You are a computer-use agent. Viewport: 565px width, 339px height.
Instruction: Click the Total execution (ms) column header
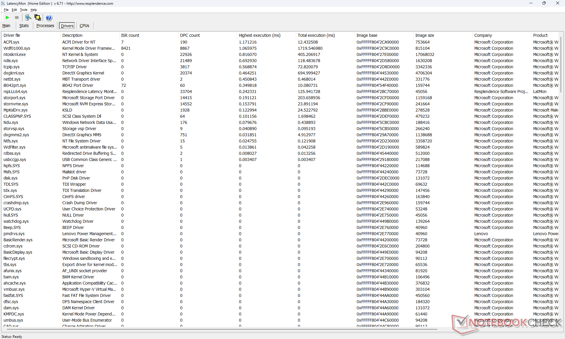(316, 35)
